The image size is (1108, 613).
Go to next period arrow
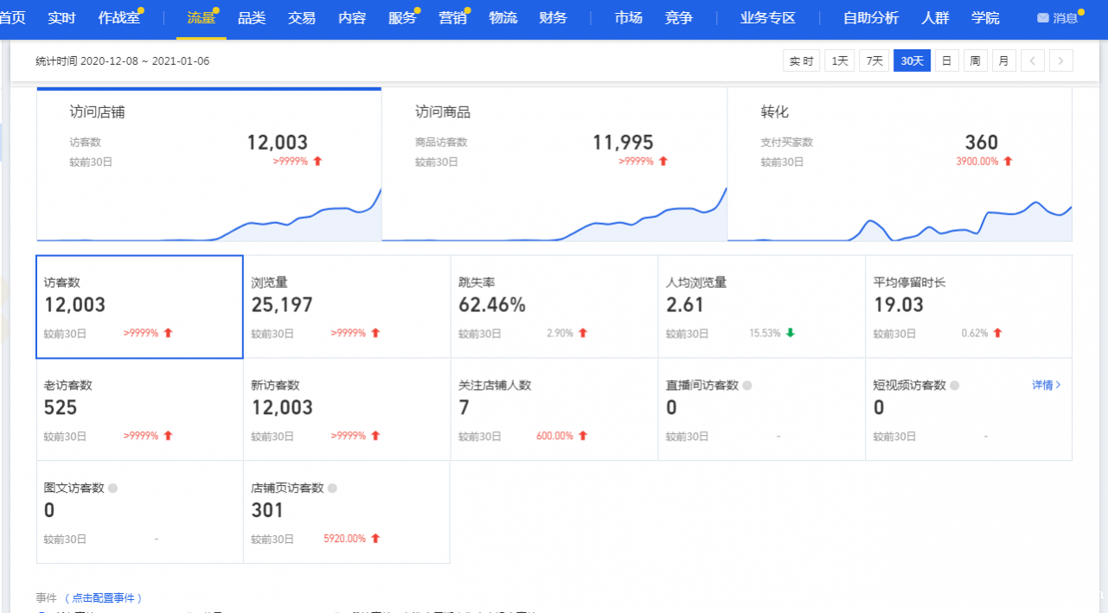[1061, 61]
